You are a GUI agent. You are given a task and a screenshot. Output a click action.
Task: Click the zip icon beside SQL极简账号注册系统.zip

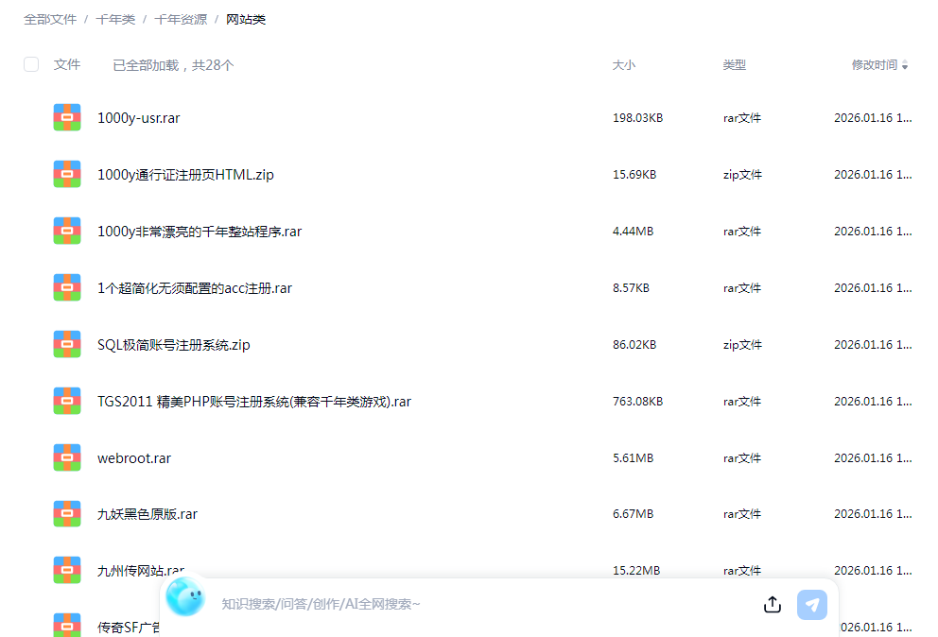coord(66,344)
